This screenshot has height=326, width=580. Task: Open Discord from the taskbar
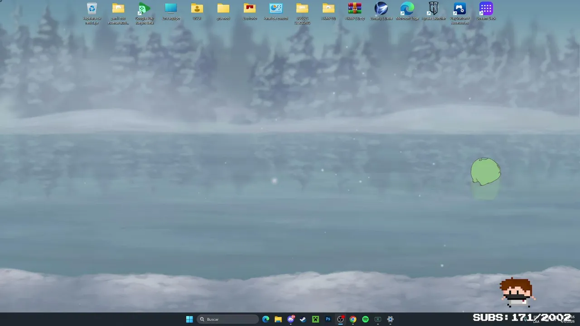(x=291, y=319)
